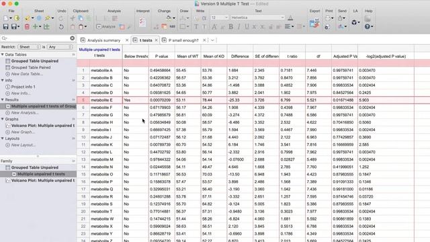The height and width of the screenshot is (242, 430).
Task: Click the Mean of KO column header
Action: pyautogui.click(x=214, y=56)
